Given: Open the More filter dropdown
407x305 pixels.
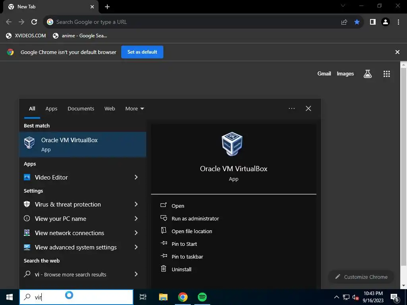Looking at the screenshot, I should coord(135,109).
